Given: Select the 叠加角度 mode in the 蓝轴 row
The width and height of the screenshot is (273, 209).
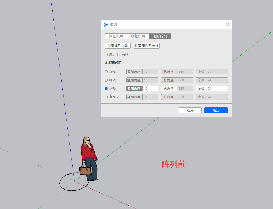Looking at the screenshot, I should pyautogui.click(x=134, y=89).
